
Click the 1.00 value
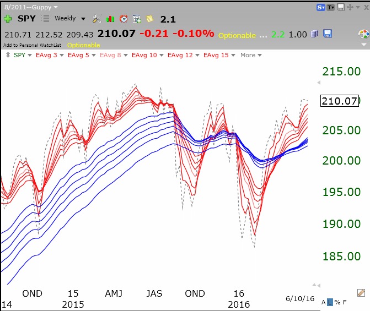(298, 35)
